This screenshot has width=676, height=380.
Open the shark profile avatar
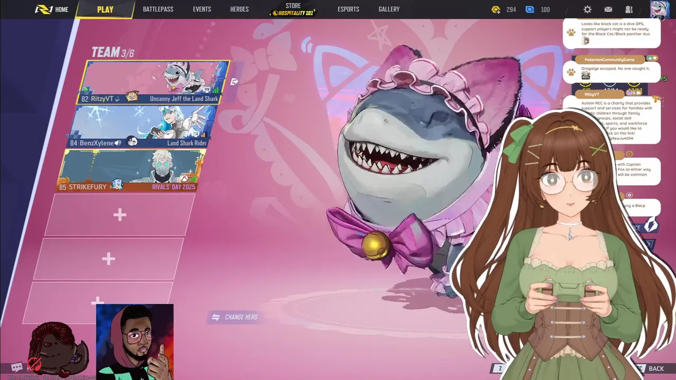[659, 9]
